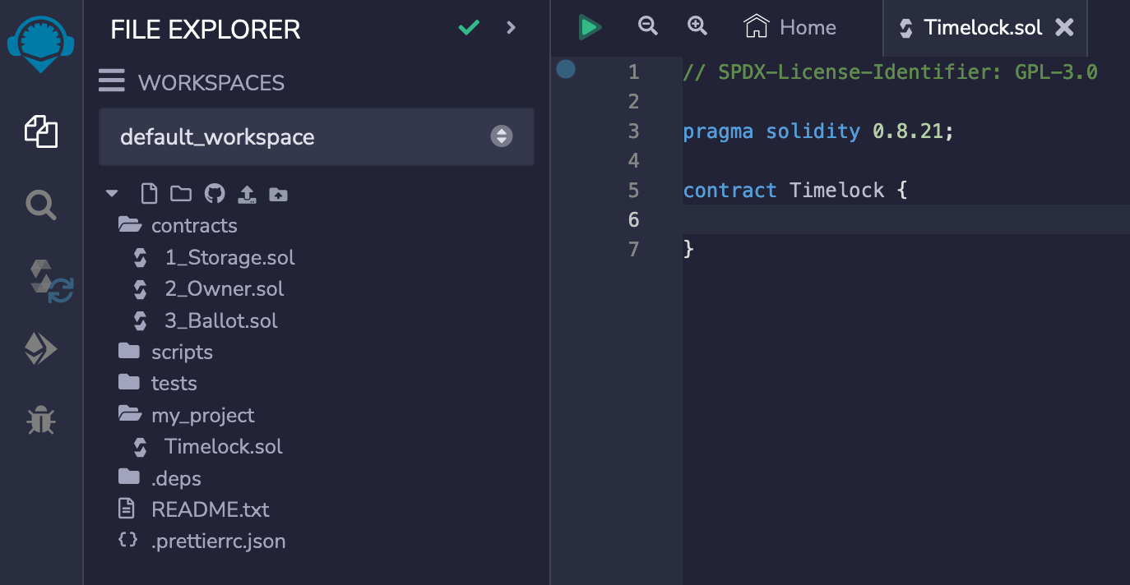This screenshot has width=1130, height=585.
Task: Expand the scripts folder
Action: pyautogui.click(x=182, y=352)
